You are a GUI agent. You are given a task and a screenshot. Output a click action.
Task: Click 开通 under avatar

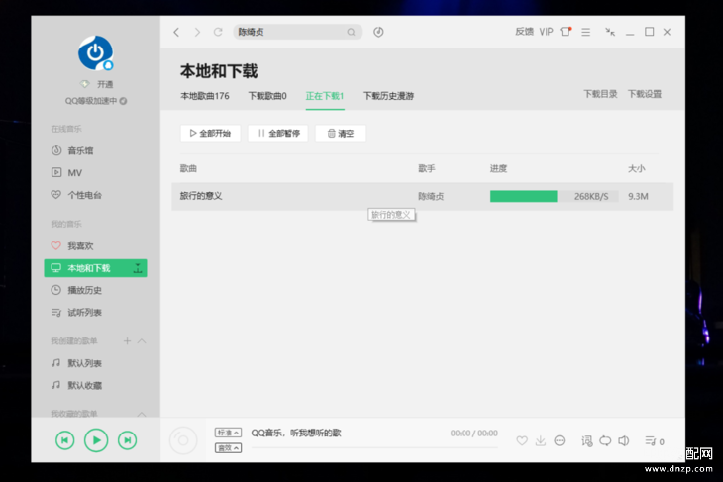[x=105, y=84]
